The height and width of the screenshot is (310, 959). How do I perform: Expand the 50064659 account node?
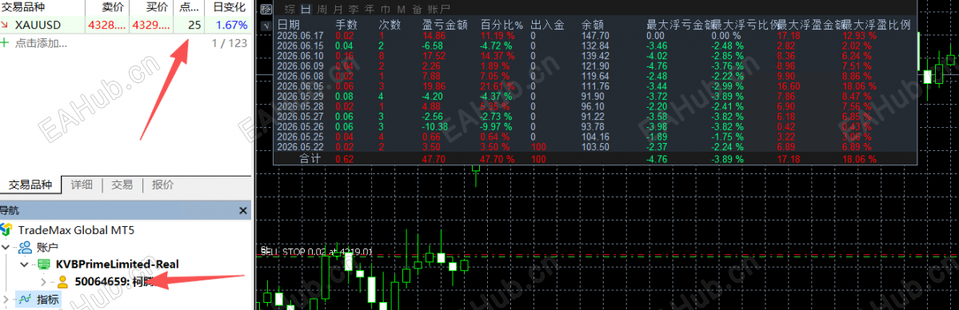tap(43, 282)
